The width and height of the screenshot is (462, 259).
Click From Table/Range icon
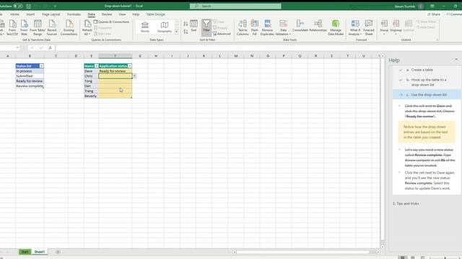(x=38, y=27)
